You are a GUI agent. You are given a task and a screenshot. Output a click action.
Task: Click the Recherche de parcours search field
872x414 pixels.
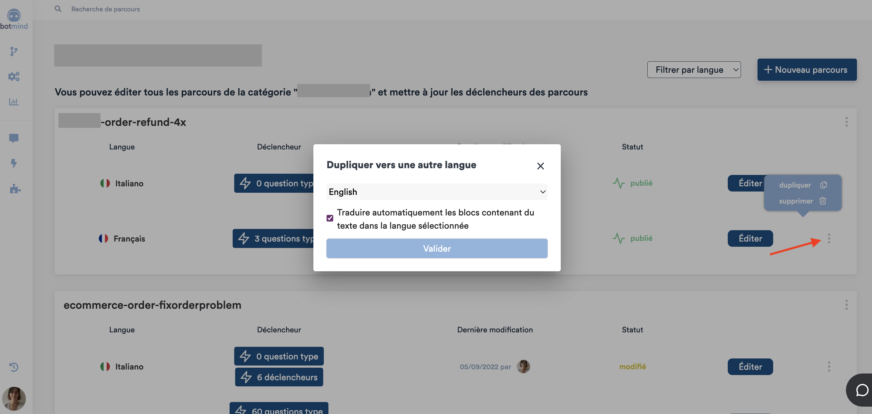(x=105, y=9)
